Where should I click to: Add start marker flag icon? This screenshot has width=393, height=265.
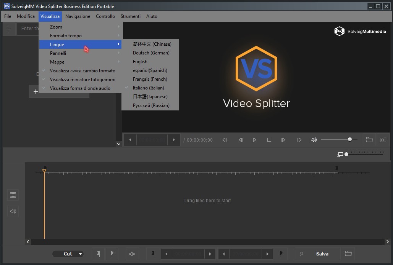click(x=98, y=254)
